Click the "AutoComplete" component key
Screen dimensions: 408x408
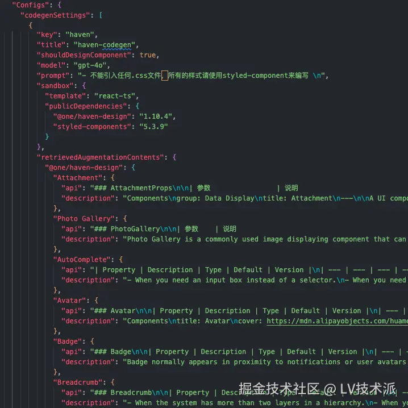pyautogui.click(x=82, y=260)
